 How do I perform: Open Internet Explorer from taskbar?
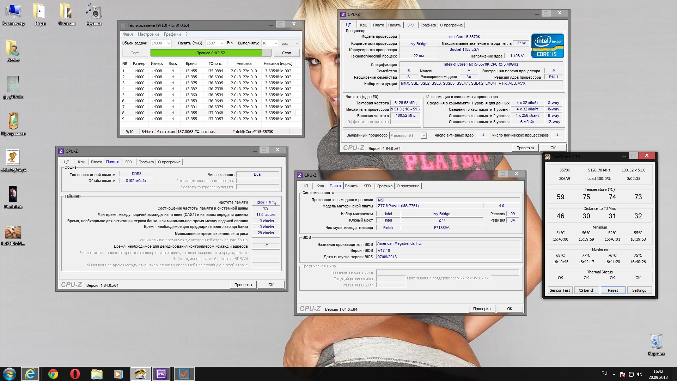(30, 374)
